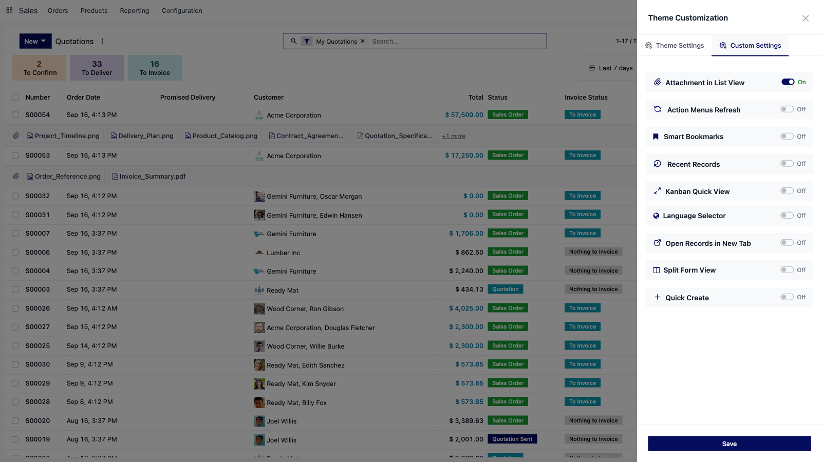
Task: Switch to the Theme Settings tab
Action: pos(675,45)
